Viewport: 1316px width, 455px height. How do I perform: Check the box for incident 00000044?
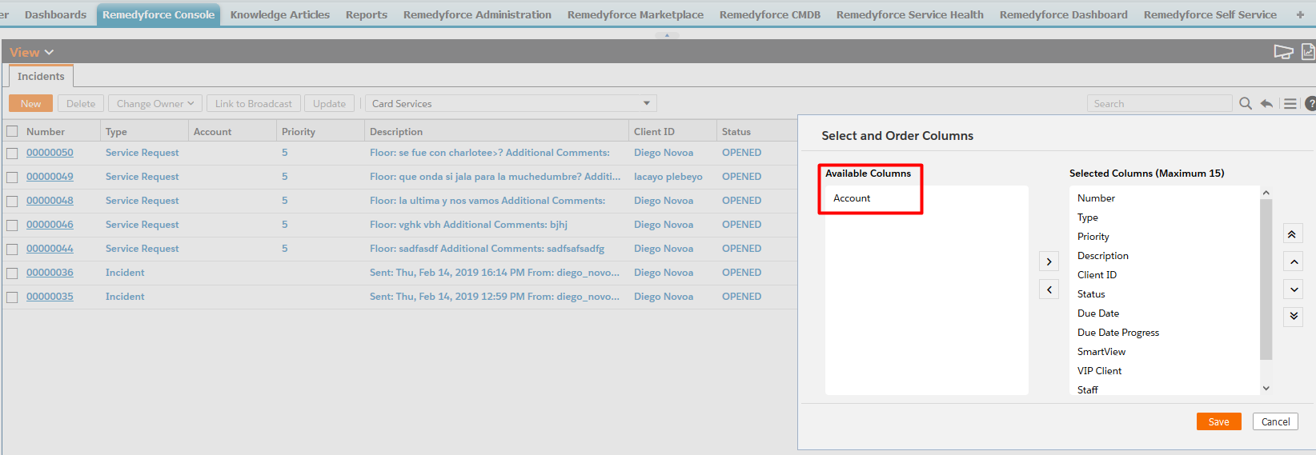point(12,249)
